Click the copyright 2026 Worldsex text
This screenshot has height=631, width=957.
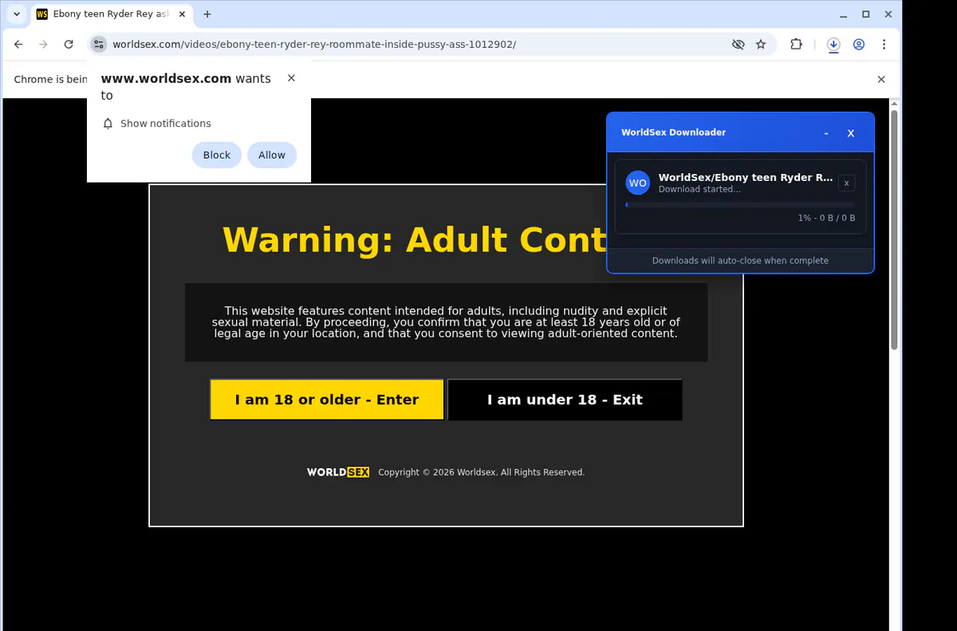click(481, 472)
